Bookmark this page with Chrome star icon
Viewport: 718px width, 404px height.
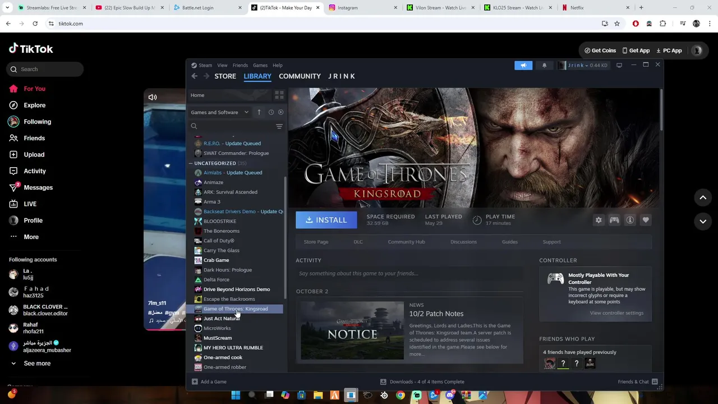click(617, 24)
